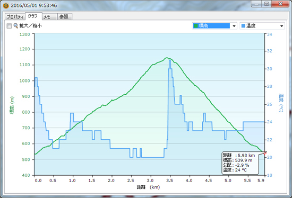Click the magnifier zoom icon

coord(15,25)
